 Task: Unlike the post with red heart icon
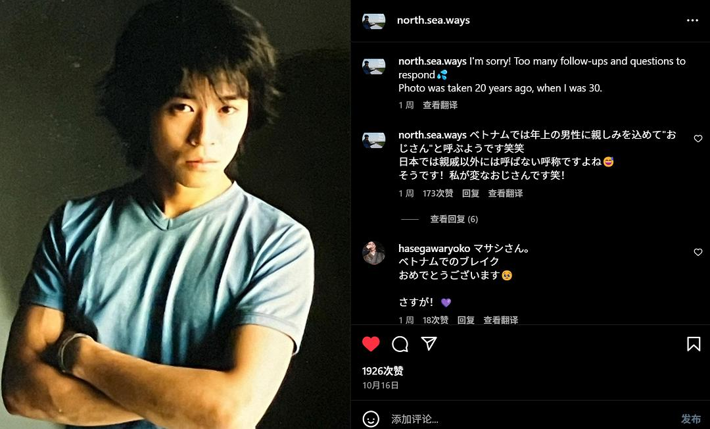tap(371, 344)
